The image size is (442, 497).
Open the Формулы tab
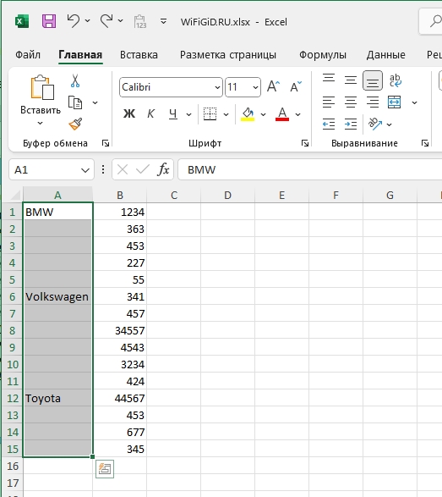coord(323,55)
